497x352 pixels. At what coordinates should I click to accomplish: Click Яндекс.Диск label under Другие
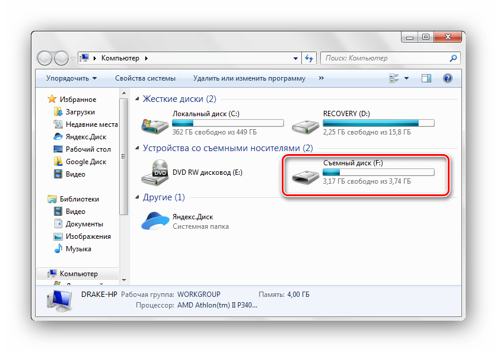[193, 217]
